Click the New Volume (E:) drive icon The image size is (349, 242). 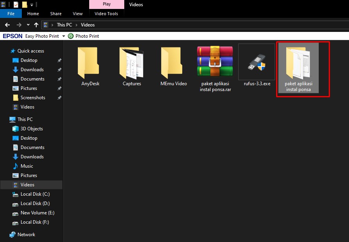[x=15, y=214]
